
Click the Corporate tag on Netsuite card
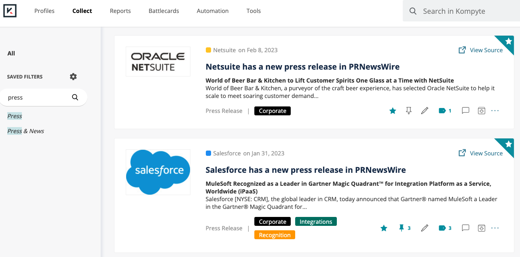click(273, 111)
